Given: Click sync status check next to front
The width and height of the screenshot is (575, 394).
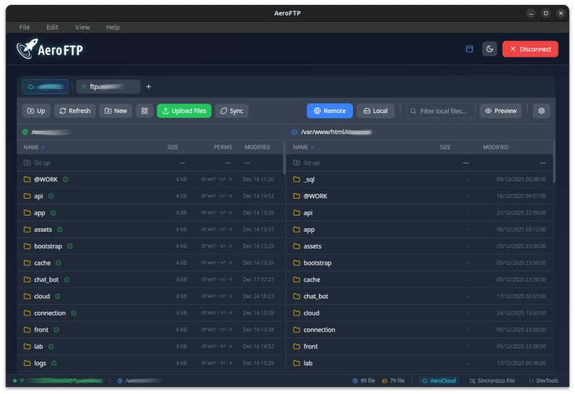Looking at the screenshot, I should point(56,330).
